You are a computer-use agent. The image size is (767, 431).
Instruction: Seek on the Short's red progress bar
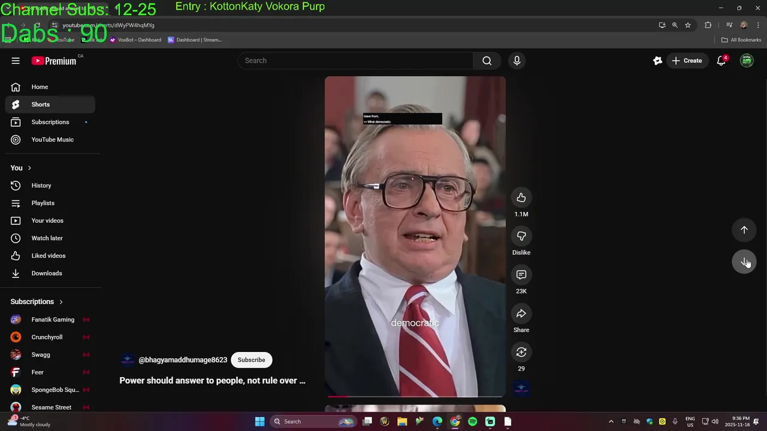[x=415, y=396]
